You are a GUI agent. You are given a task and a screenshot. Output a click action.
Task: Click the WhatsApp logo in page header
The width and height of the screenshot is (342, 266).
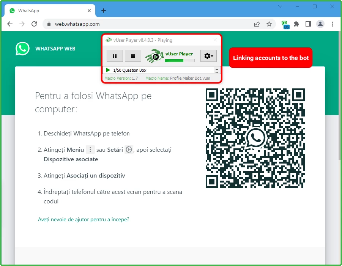tap(22, 49)
